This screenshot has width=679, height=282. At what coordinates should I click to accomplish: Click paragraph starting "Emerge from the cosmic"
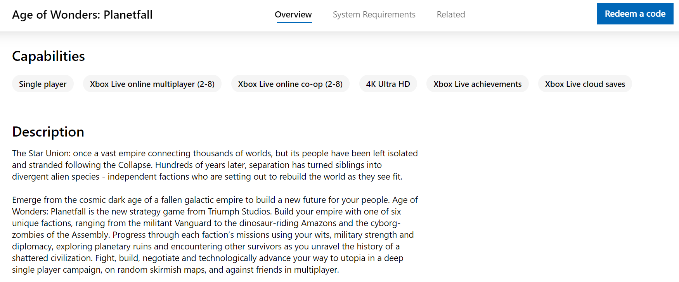coord(215,235)
